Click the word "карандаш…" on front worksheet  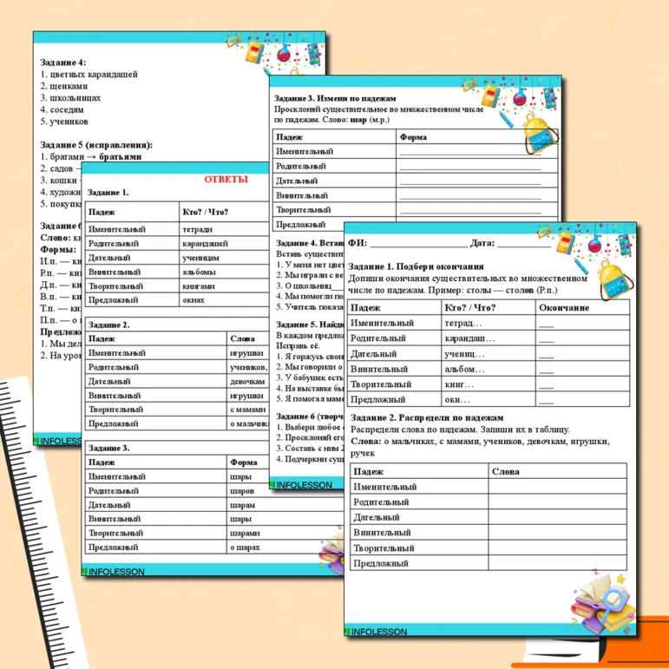(469, 338)
